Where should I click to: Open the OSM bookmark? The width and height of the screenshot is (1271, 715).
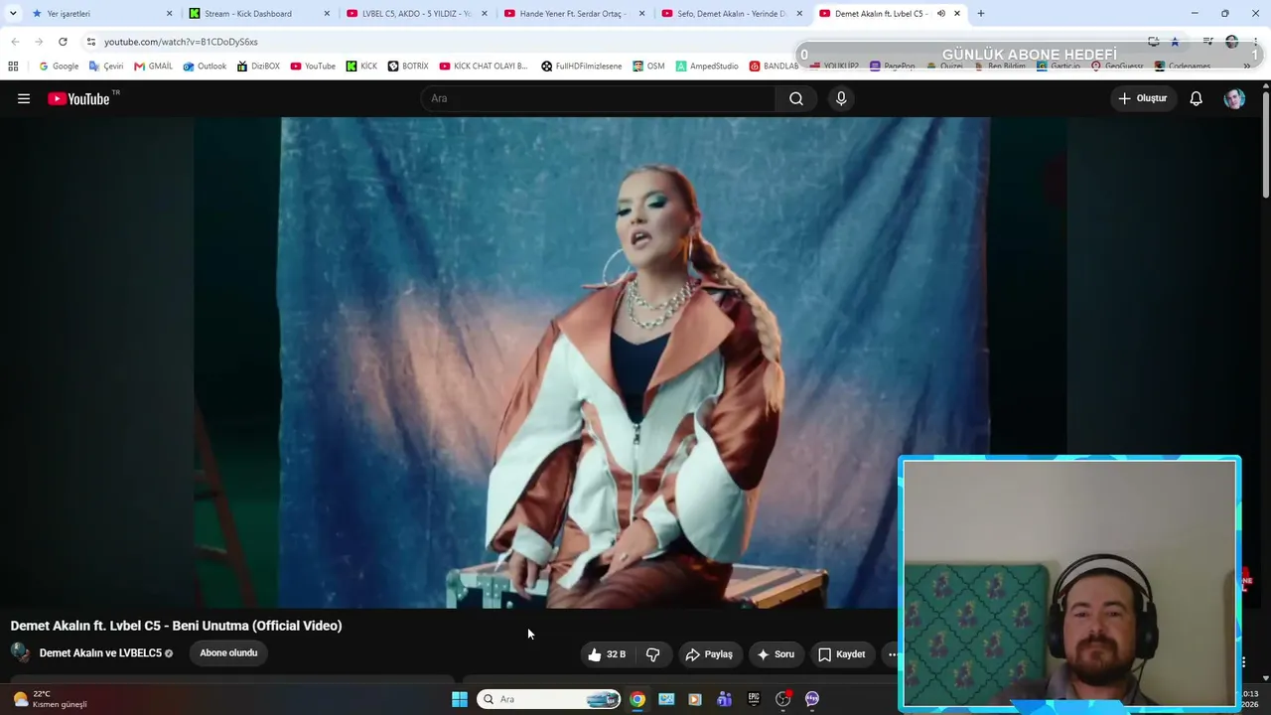coord(648,67)
